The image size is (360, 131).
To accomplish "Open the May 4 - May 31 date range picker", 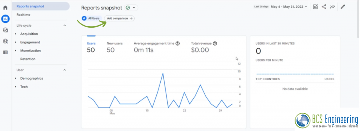I will [289, 7].
